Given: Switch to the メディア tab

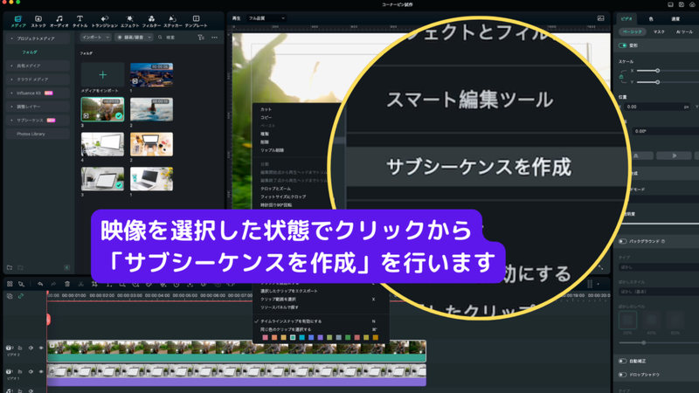Looking at the screenshot, I should 17,21.
